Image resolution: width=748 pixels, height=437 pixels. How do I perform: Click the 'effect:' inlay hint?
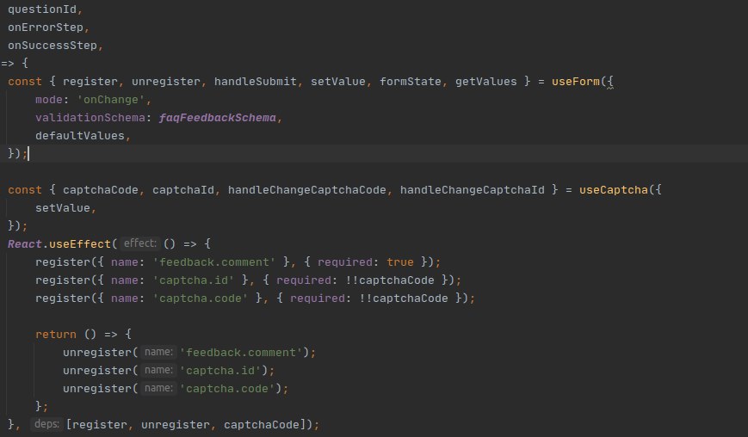point(139,243)
